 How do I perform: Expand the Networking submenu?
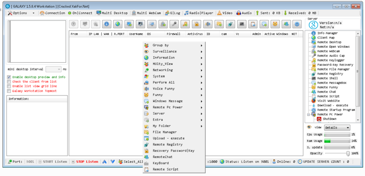coord(174,70)
